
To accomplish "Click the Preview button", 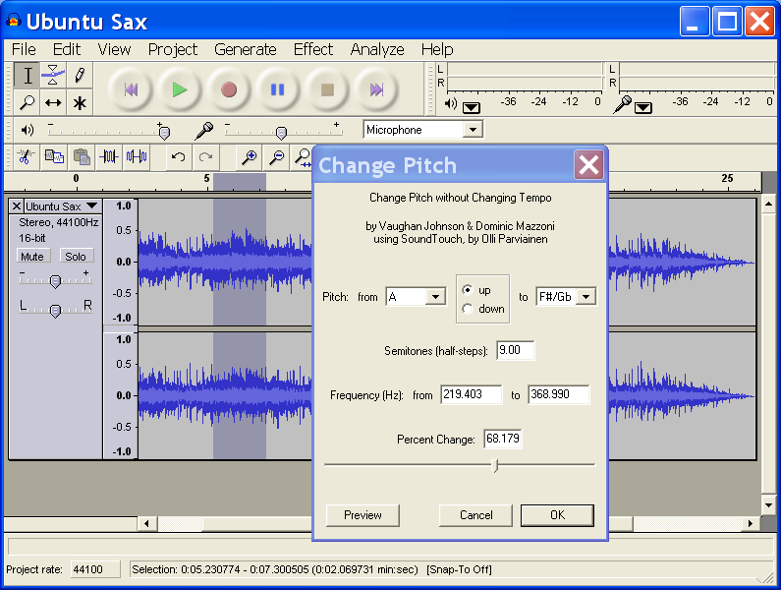I will [363, 515].
